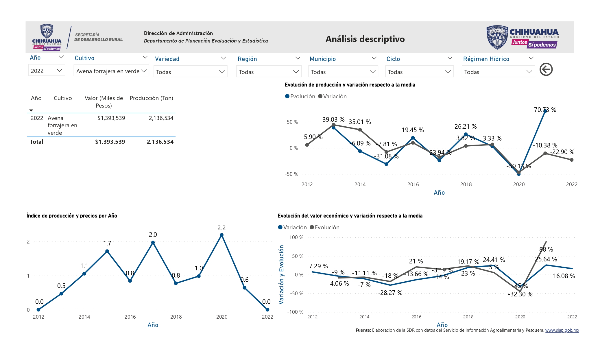The width and height of the screenshot is (600, 347).
Task: Click the -28.27 % data label
Action: tap(390, 293)
